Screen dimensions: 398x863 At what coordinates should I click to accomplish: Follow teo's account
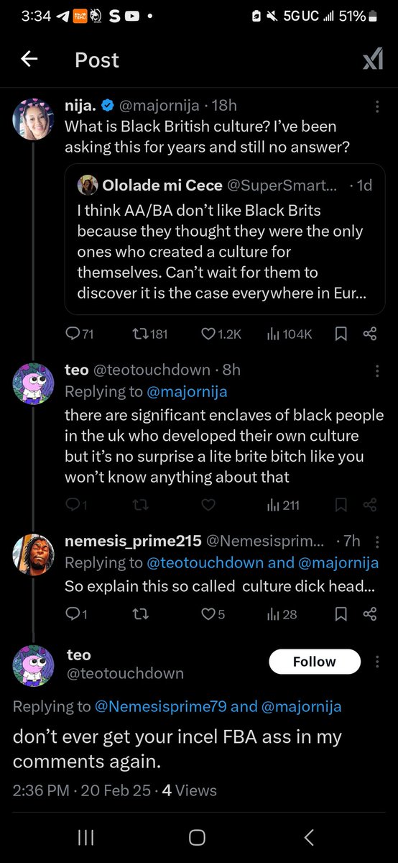click(315, 662)
